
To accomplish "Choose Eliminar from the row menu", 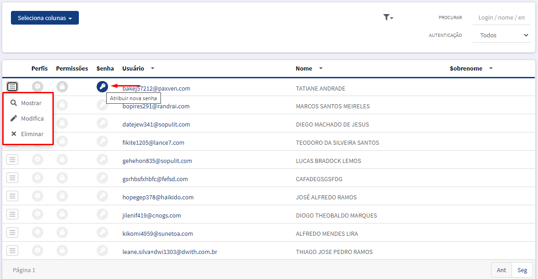I will pos(27,134).
